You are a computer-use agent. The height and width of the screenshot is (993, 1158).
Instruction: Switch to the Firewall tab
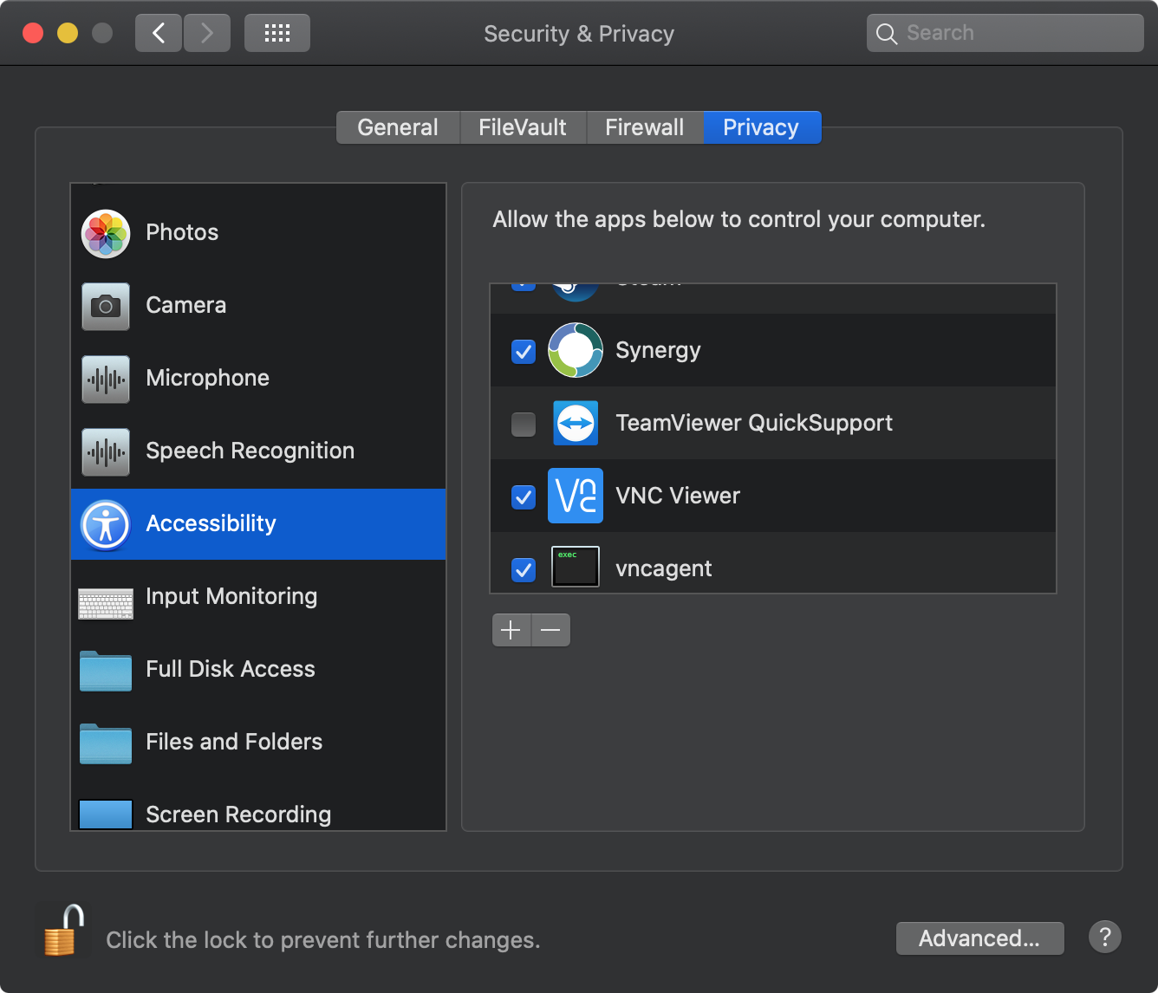(x=645, y=127)
